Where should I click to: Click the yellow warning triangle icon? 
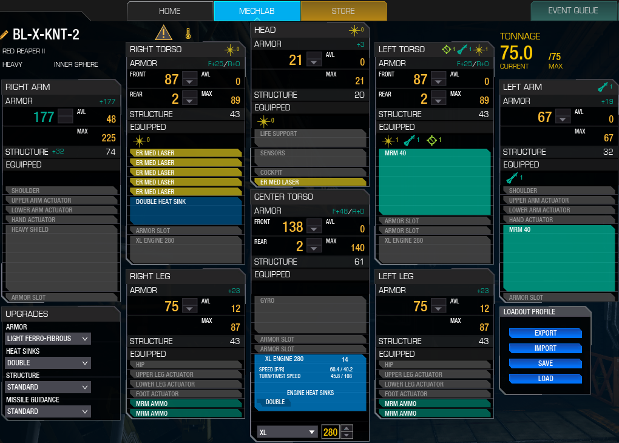coord(163,33)
